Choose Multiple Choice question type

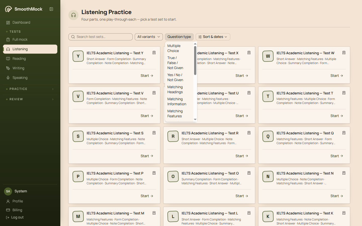pyautogui.click(x=179, y=48)
